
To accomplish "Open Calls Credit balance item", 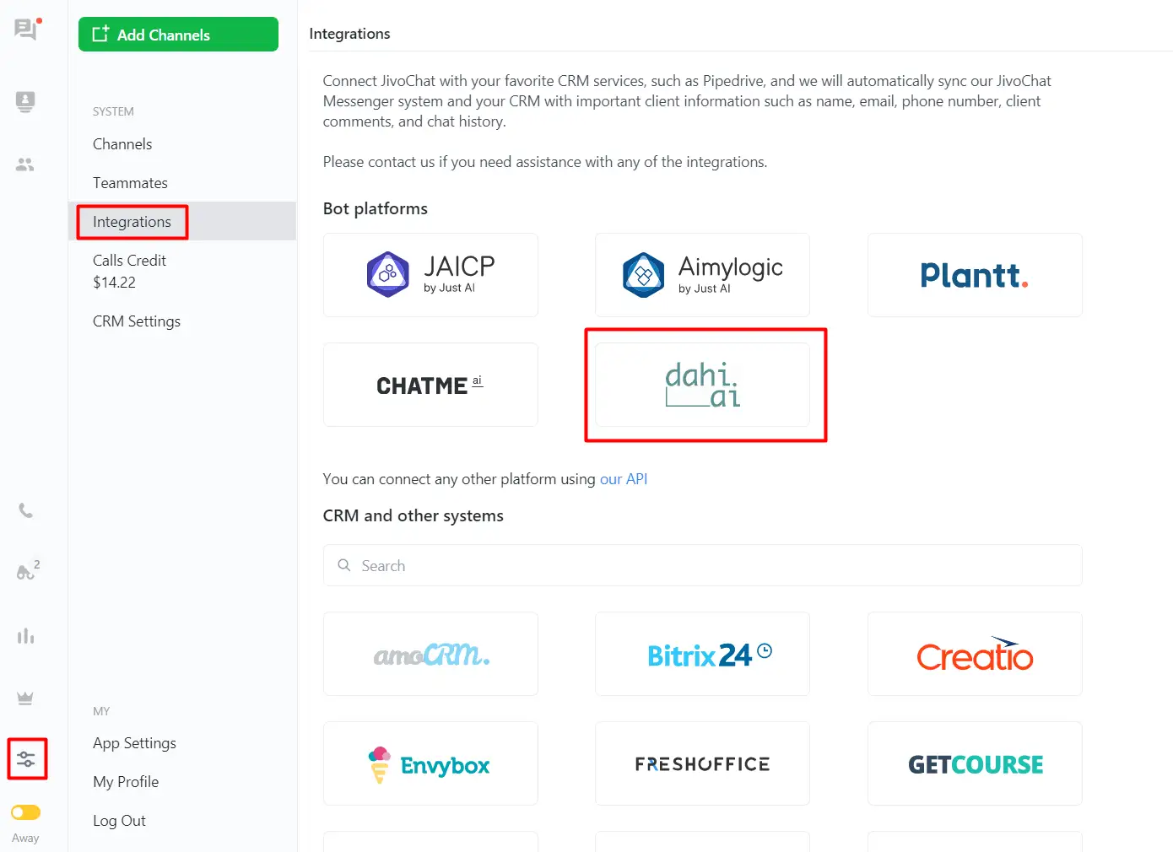I will click(129, 271).
